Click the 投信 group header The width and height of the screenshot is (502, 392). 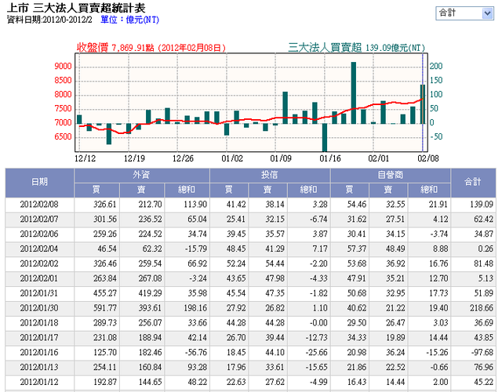[x=270, y=175]
